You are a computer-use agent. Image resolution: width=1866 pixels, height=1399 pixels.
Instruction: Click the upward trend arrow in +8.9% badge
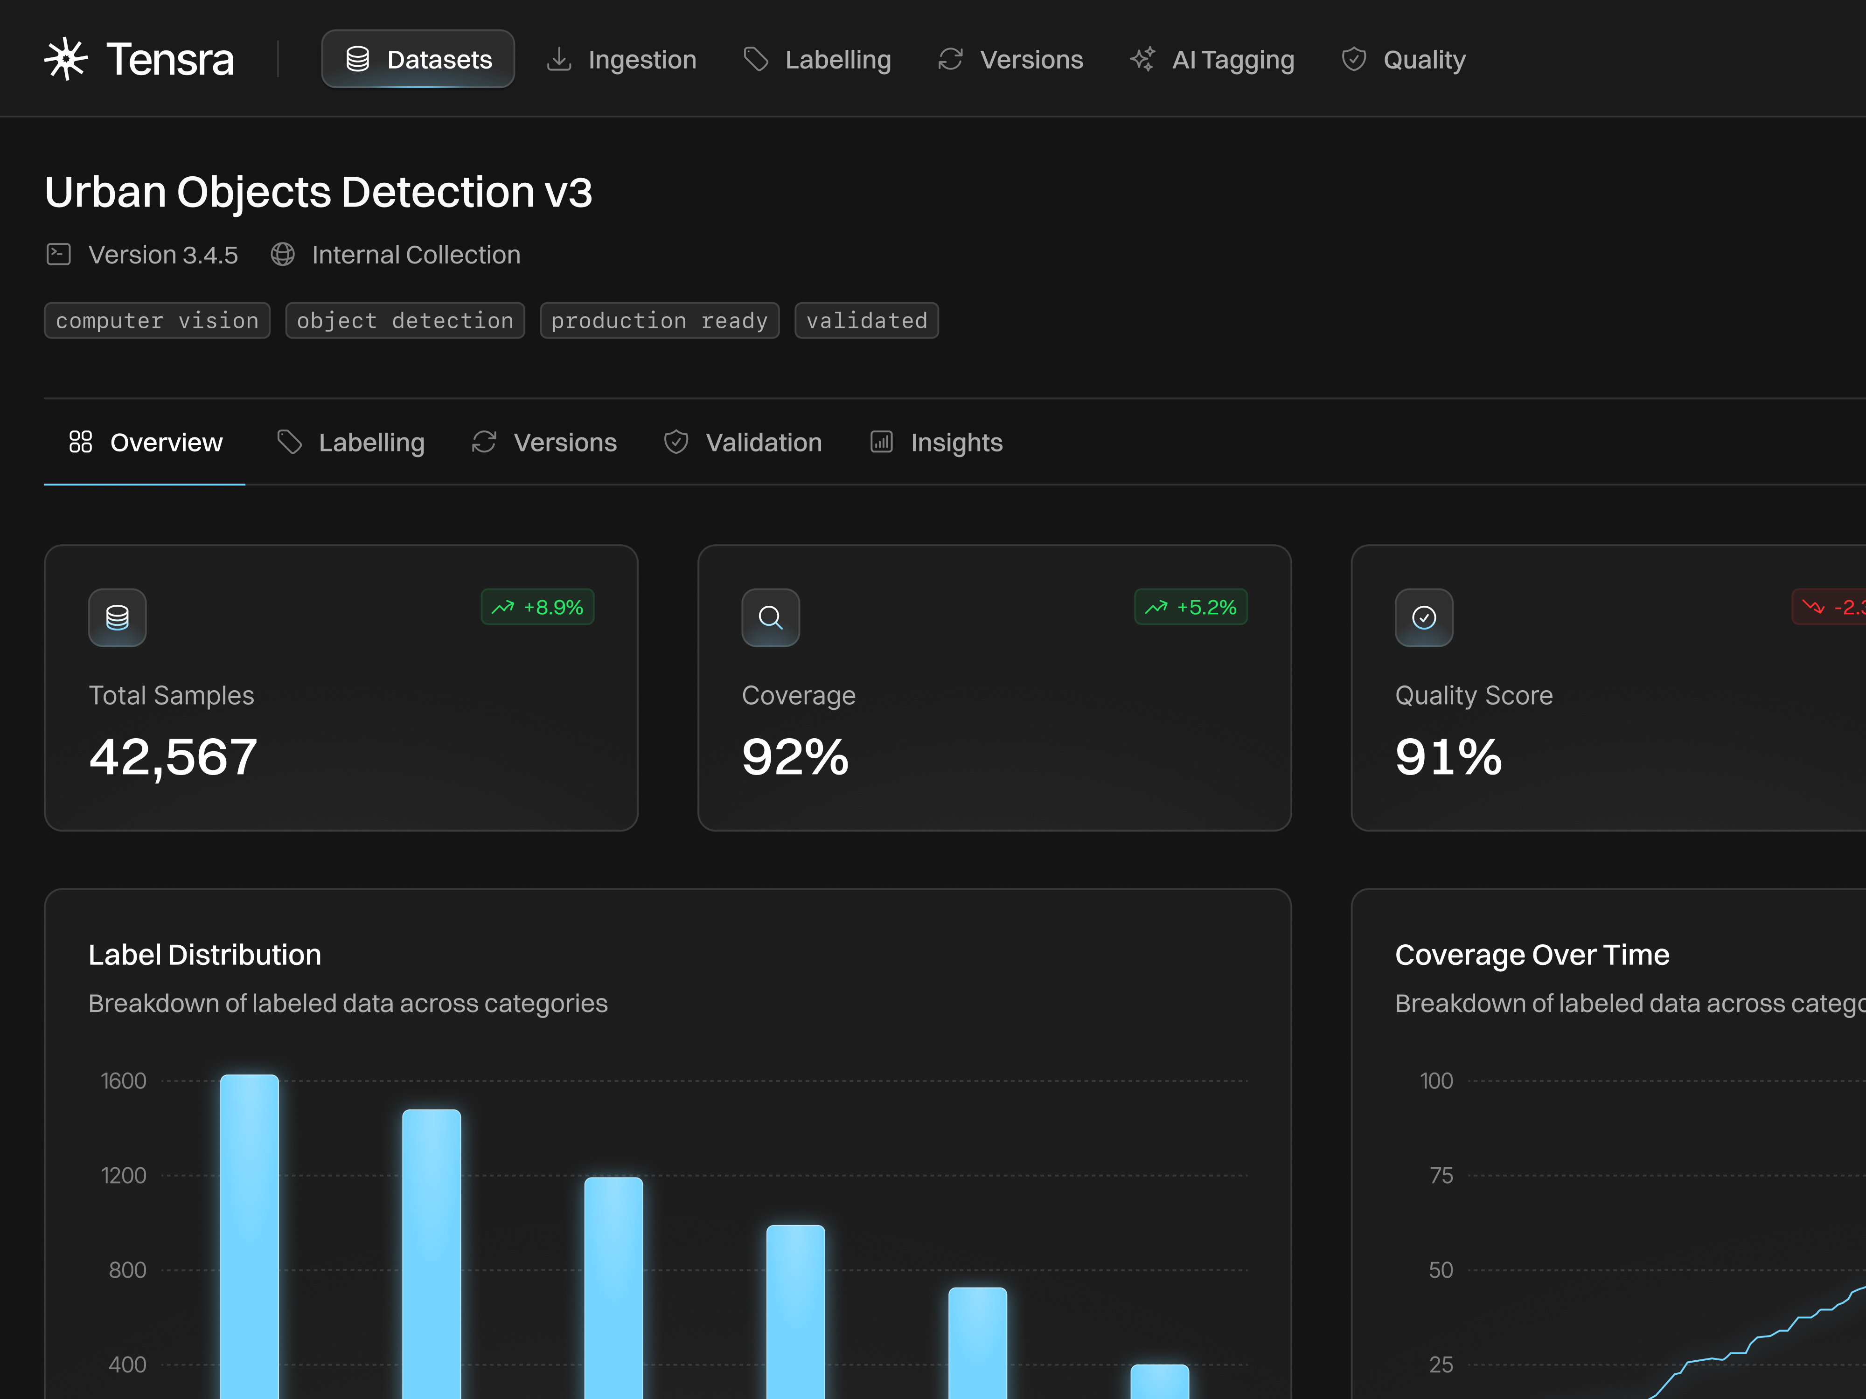[x=503, y=607]
